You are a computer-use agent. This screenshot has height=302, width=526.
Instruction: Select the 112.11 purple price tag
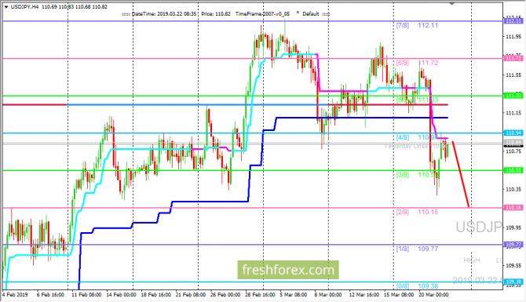(513, 21)
